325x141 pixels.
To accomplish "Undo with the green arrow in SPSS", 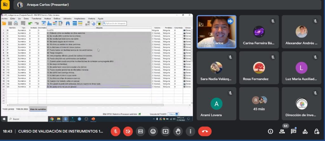I will (30, 23).
